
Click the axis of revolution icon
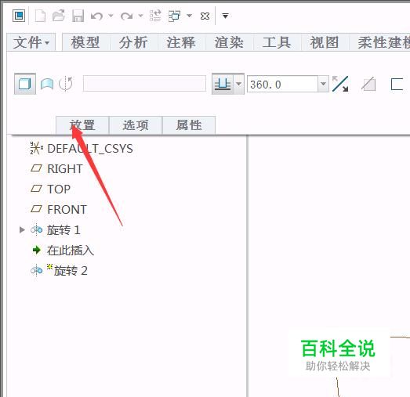66,84
